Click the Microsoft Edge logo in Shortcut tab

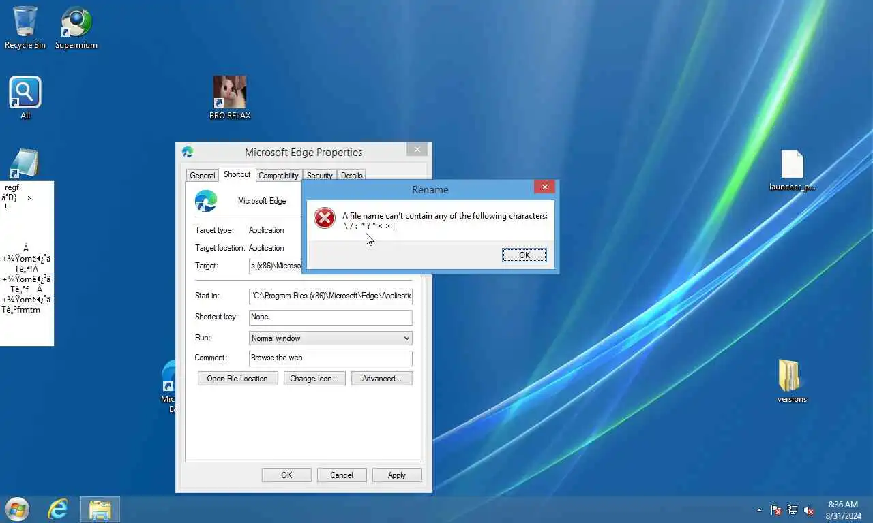click(206, 201)
